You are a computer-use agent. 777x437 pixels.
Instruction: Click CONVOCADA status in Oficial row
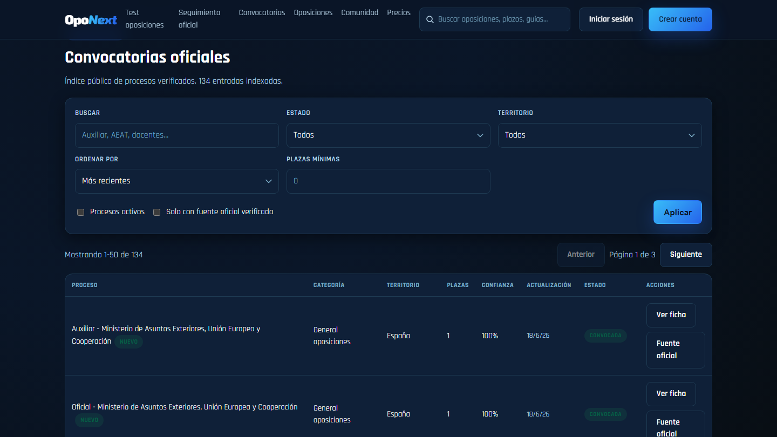[x=605, y=414]
